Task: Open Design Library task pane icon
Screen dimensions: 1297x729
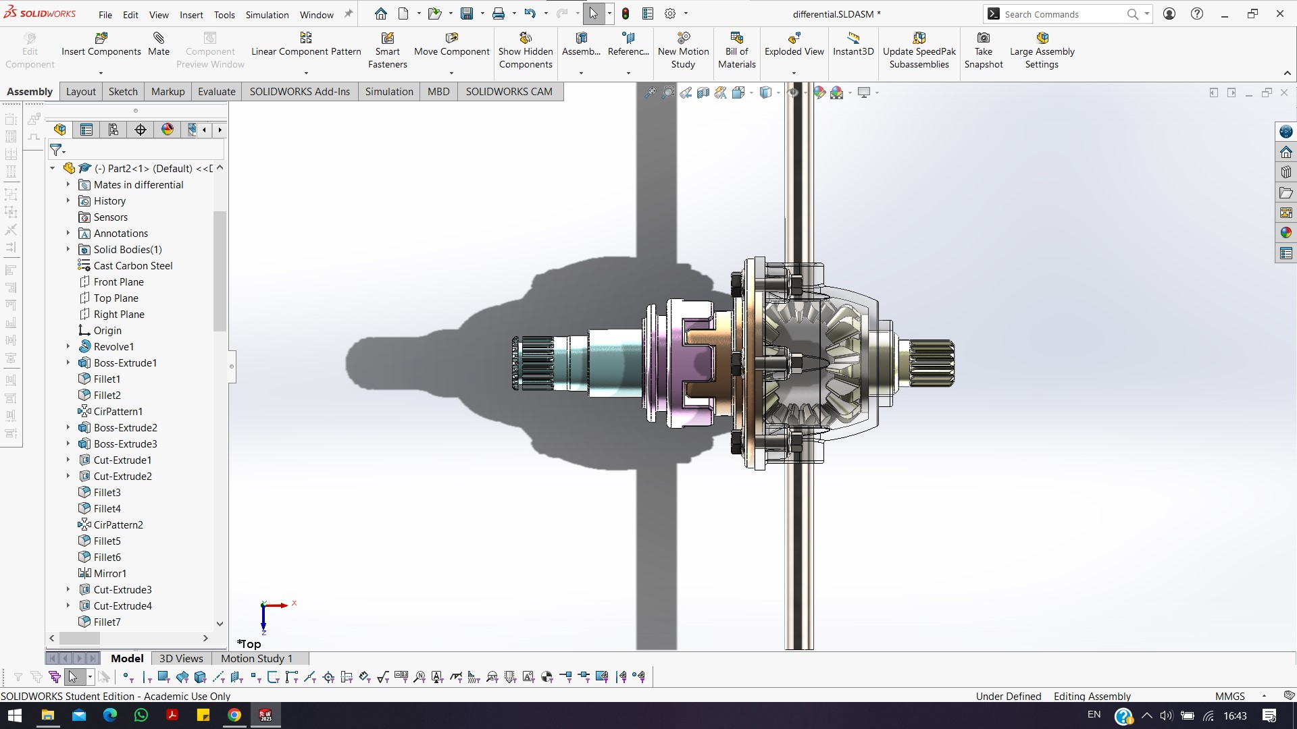Action: pyautogui.click(x=1286, y=172)
